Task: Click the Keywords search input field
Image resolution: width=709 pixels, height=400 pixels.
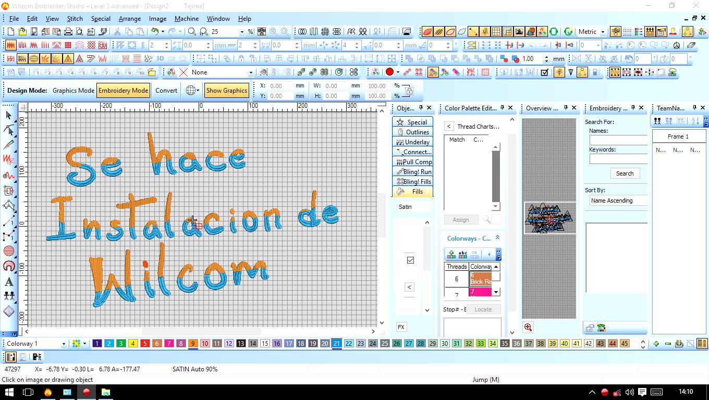Action: 618,159
